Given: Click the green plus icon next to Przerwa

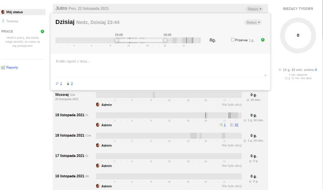Looking at the screenshot, I should (x=263, y=40).
